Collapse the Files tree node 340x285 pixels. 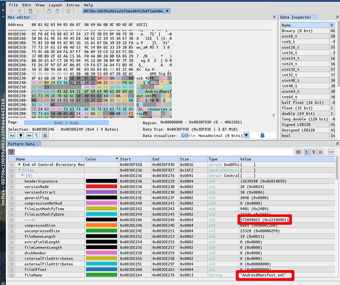[x=19, y=170]
